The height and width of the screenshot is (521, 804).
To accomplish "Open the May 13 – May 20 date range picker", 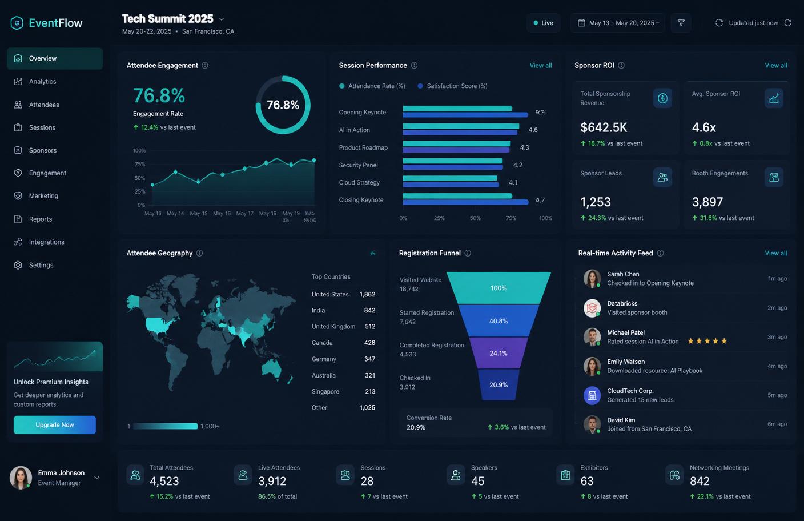I will (x=618, y=23).
